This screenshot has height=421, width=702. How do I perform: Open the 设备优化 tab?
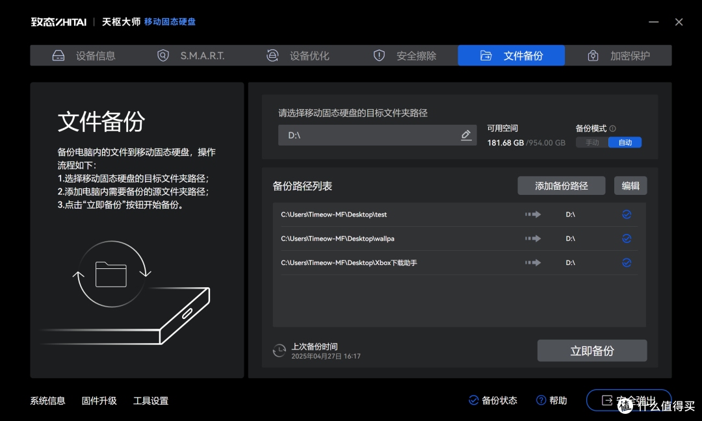pos(297,55)
